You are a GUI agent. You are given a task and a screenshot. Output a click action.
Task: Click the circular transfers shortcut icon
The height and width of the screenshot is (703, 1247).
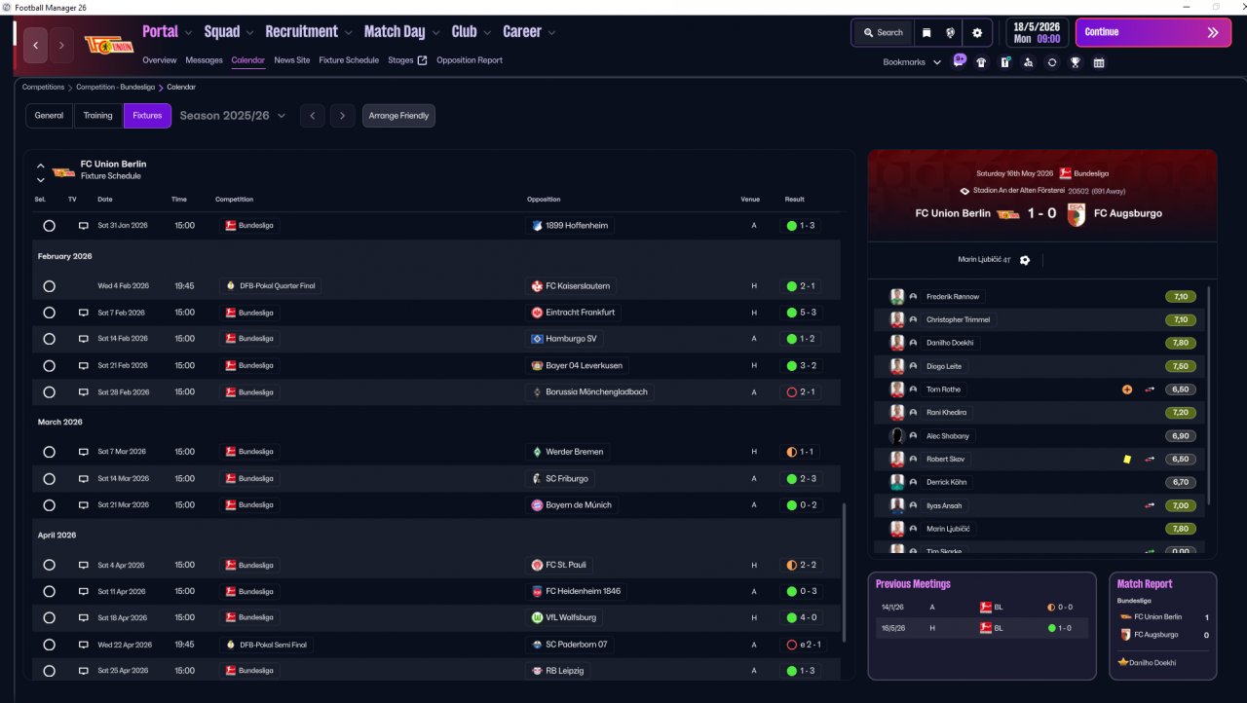click(x=1052, y=62)
